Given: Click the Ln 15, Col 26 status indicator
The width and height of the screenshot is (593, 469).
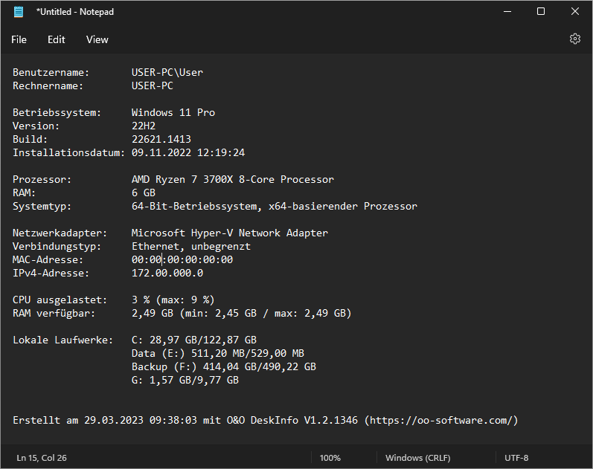Looking at the screenshot, I should click(x=42, y=458).
